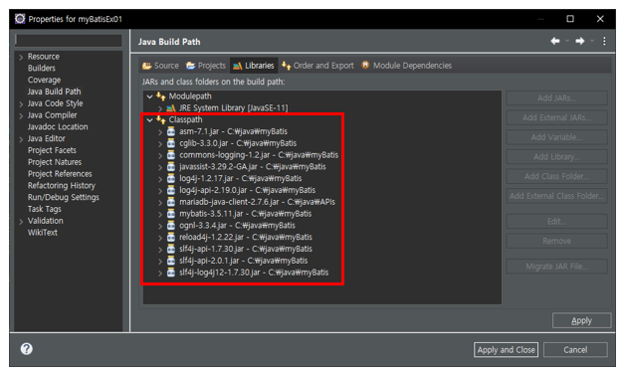Cancel the properties dialog
The width and height of the screenshot is (624, 374).
pos(575,350)
